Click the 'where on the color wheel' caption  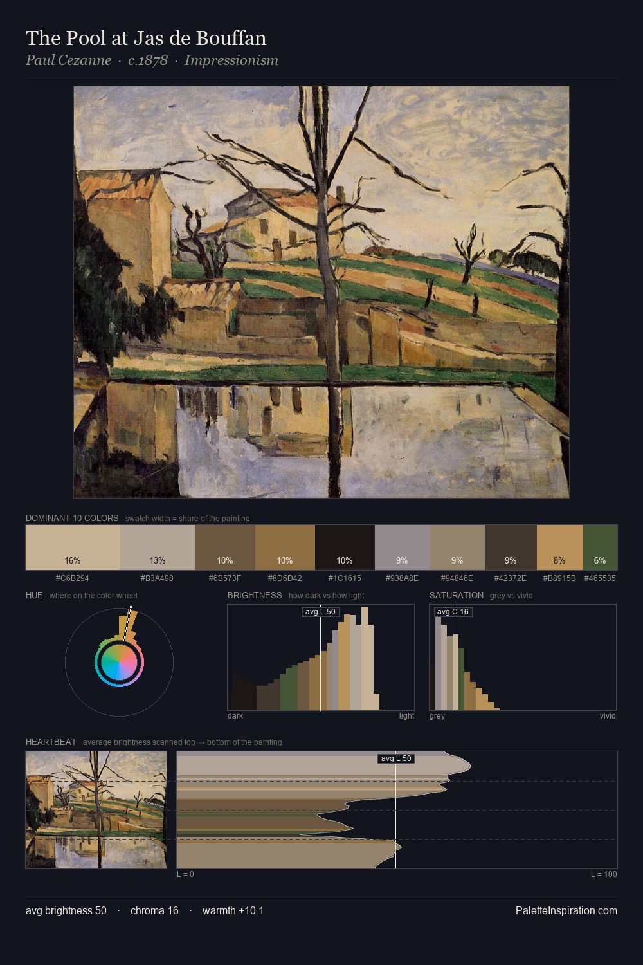tap(93, 596)
